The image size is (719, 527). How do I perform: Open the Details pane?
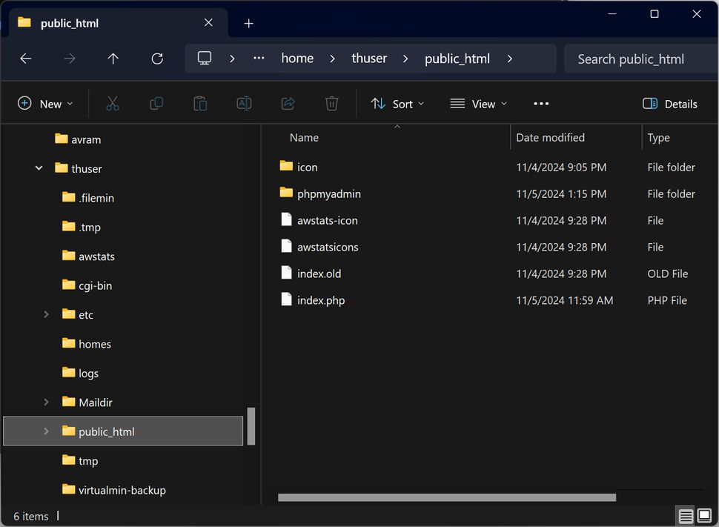coord(669,104)
